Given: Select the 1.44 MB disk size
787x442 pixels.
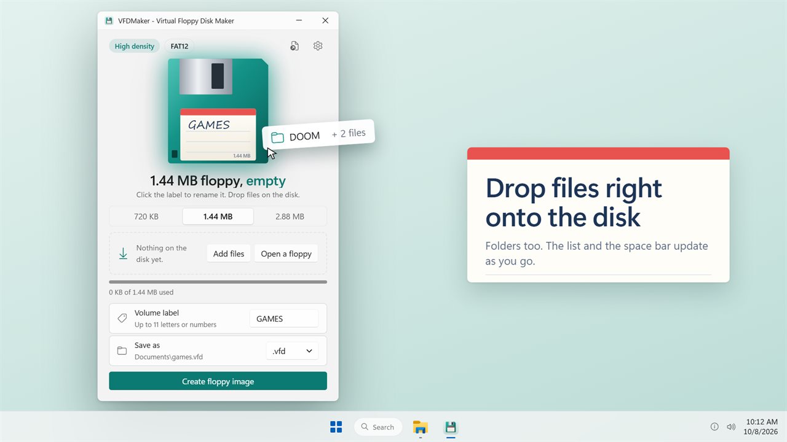Looking at the screenshot, I should pos(218,216).
